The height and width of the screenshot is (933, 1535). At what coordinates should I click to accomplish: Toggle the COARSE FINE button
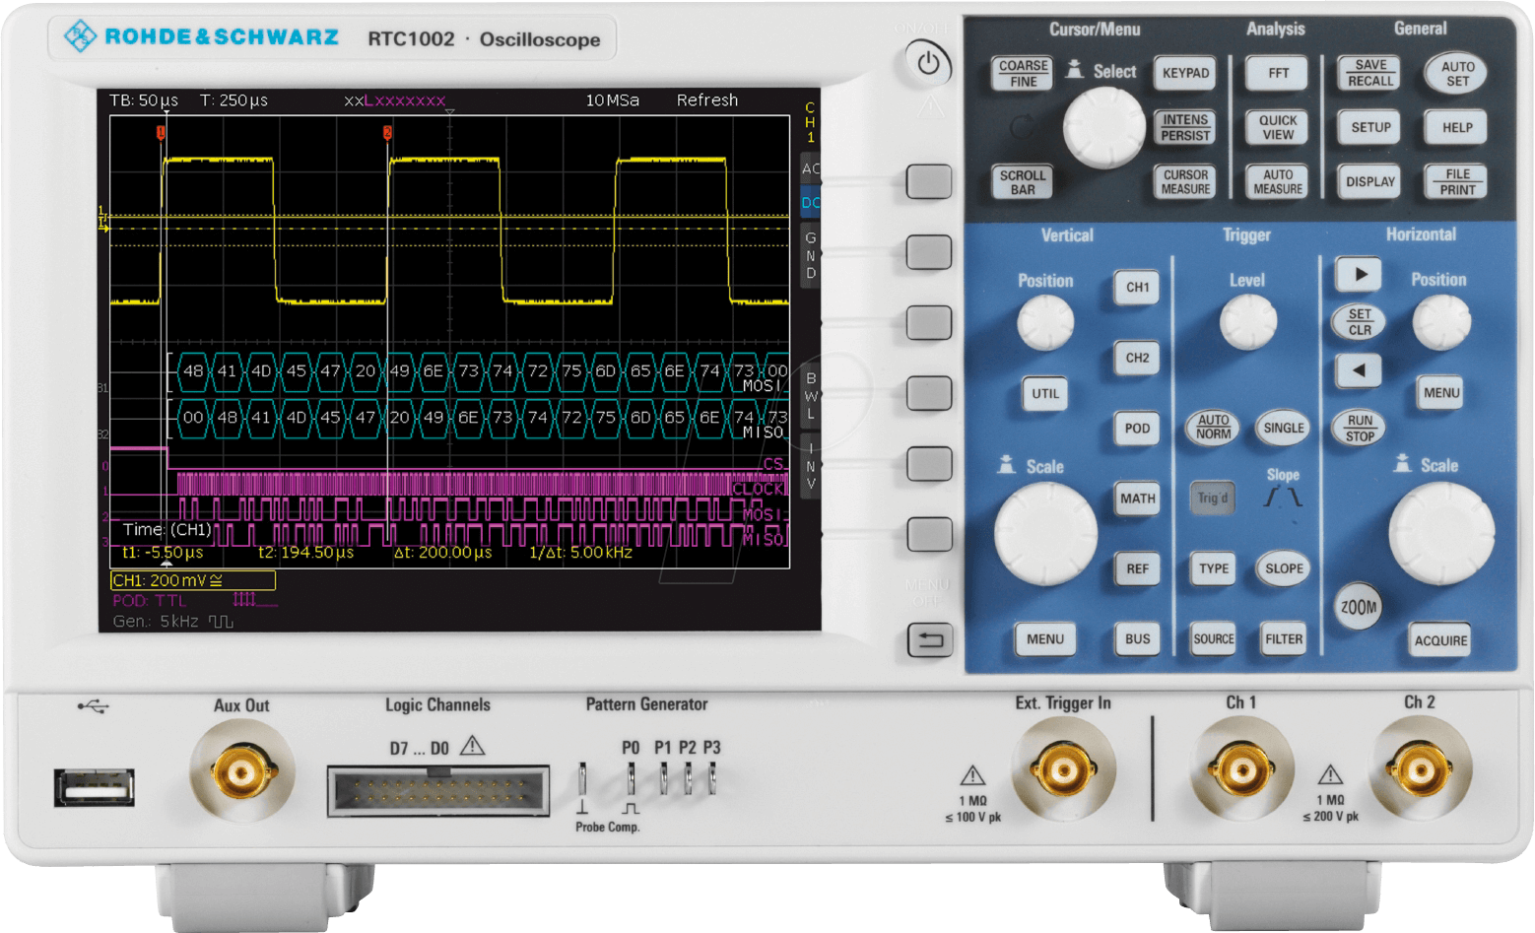click(1023, 73)
